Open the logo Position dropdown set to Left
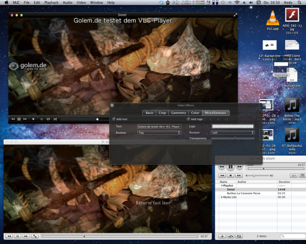 pyautogui.click(x=232, y=133)
